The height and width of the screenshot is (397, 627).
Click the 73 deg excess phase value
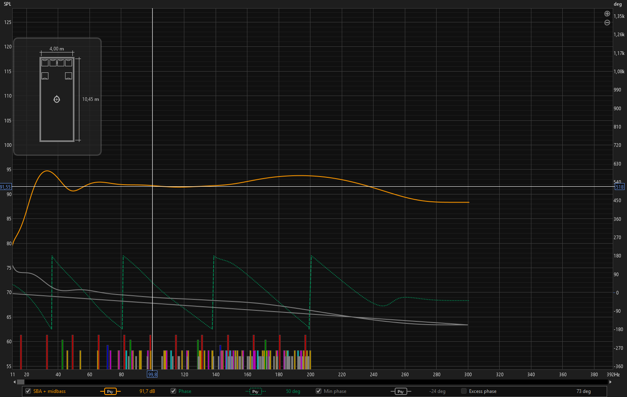coord(583,391)
